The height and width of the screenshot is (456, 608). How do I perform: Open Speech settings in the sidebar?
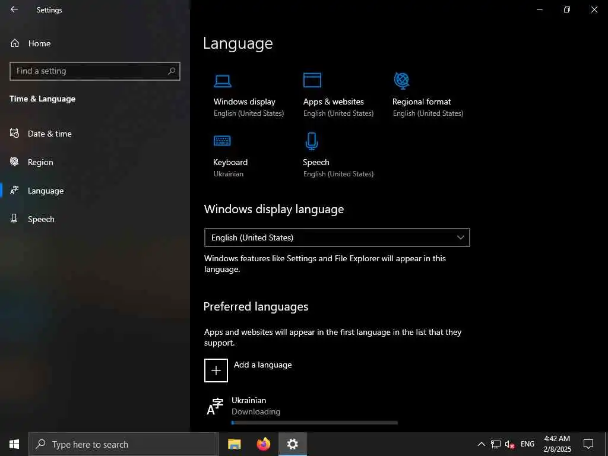coord(41,219)
